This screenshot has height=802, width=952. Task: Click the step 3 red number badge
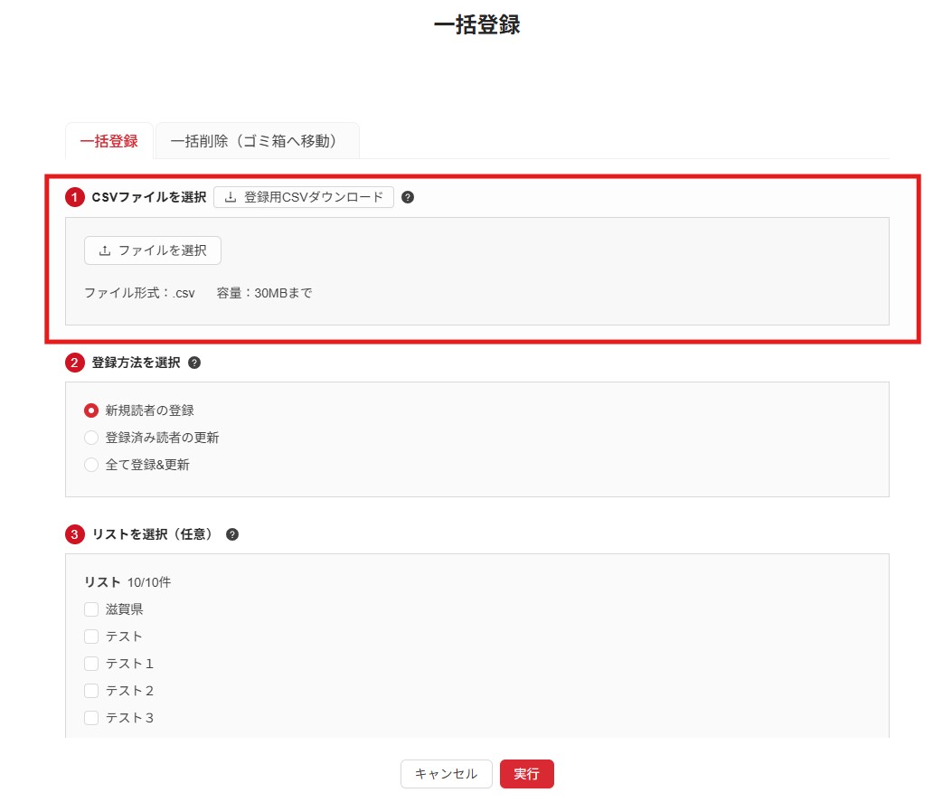coord(75,534)
